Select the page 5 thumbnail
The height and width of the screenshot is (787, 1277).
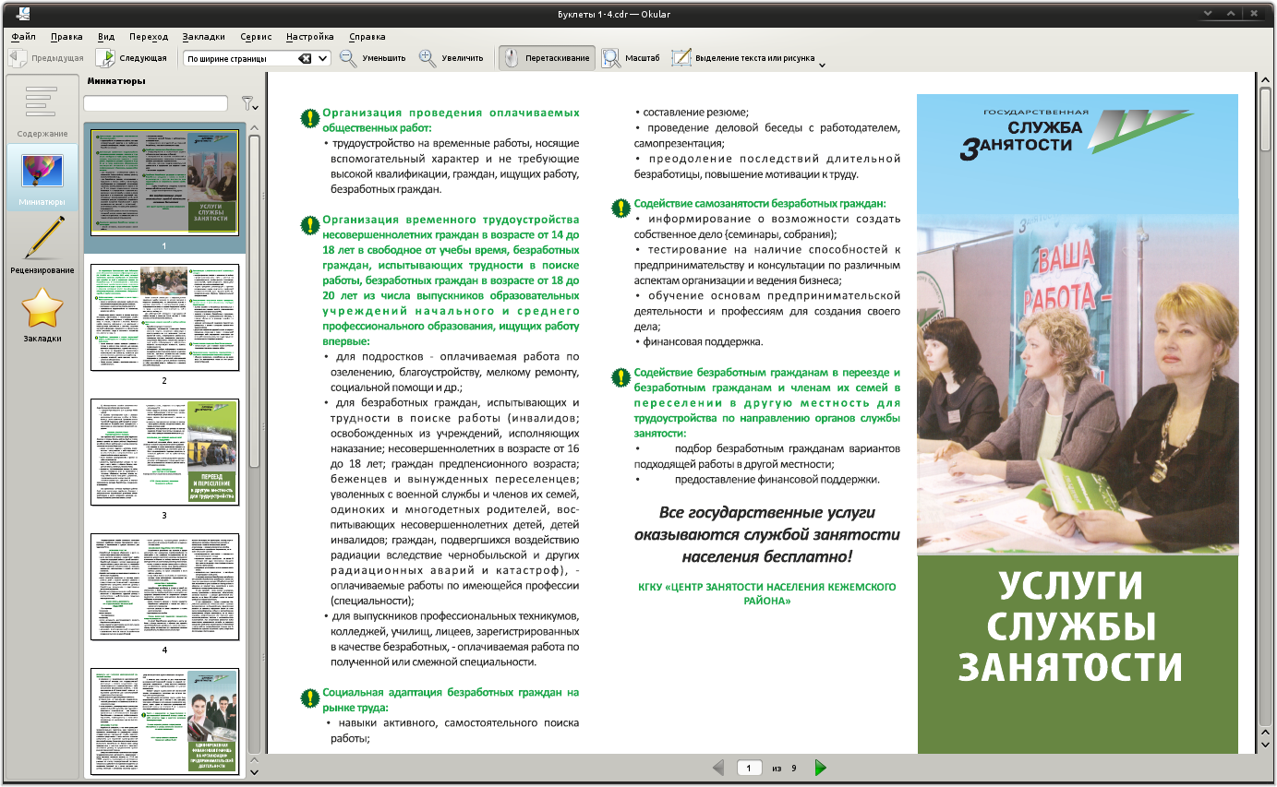coord(164,721)
